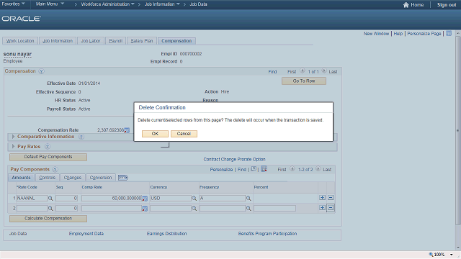Confirm deletion with OK button
The image size is (461, 259).
(x=155, y=134)
